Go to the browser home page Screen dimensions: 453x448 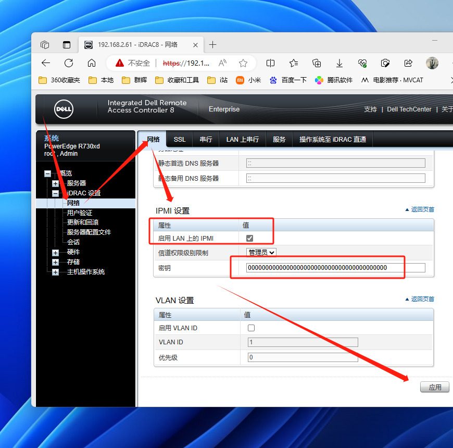click(92, 63)
